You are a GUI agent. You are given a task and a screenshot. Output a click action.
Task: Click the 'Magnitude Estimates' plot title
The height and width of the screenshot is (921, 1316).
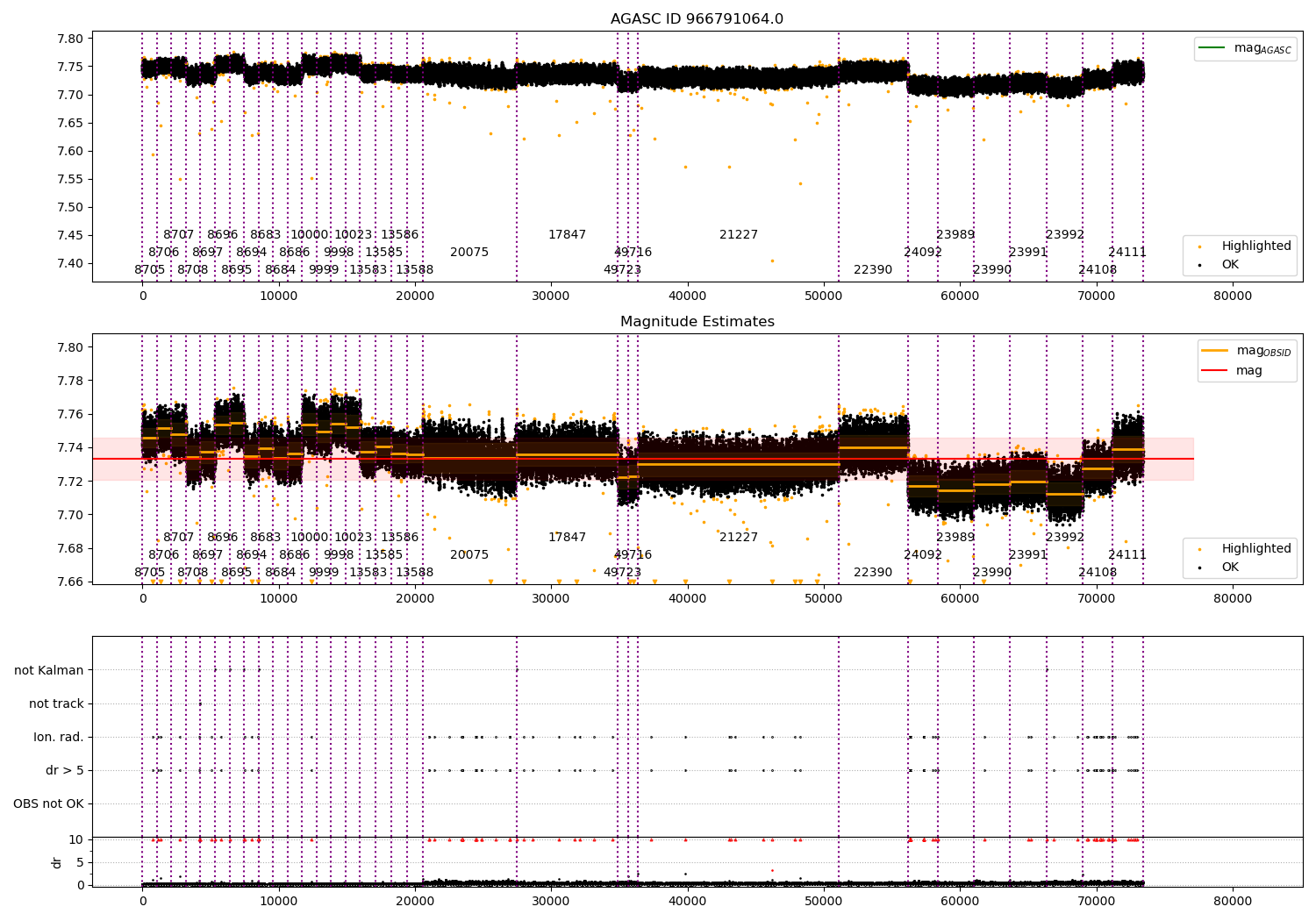pyautogui.click(x=697, y=322)
